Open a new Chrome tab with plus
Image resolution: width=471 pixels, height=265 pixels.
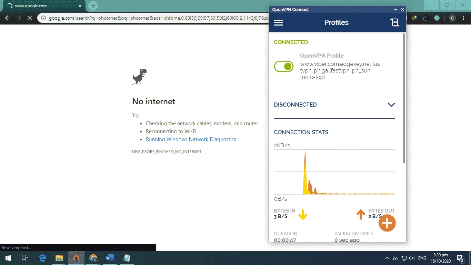93,6
